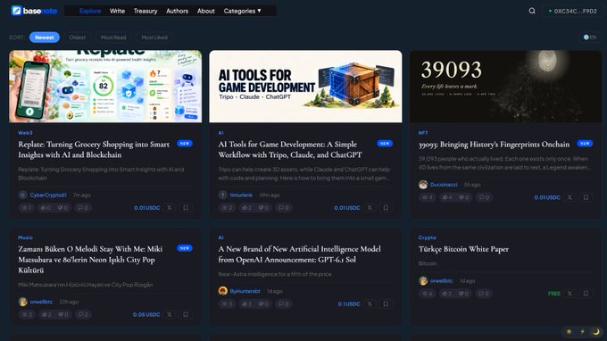Click the basenote logo
Viewport: 607px width, 341px height.
point(34,11)
